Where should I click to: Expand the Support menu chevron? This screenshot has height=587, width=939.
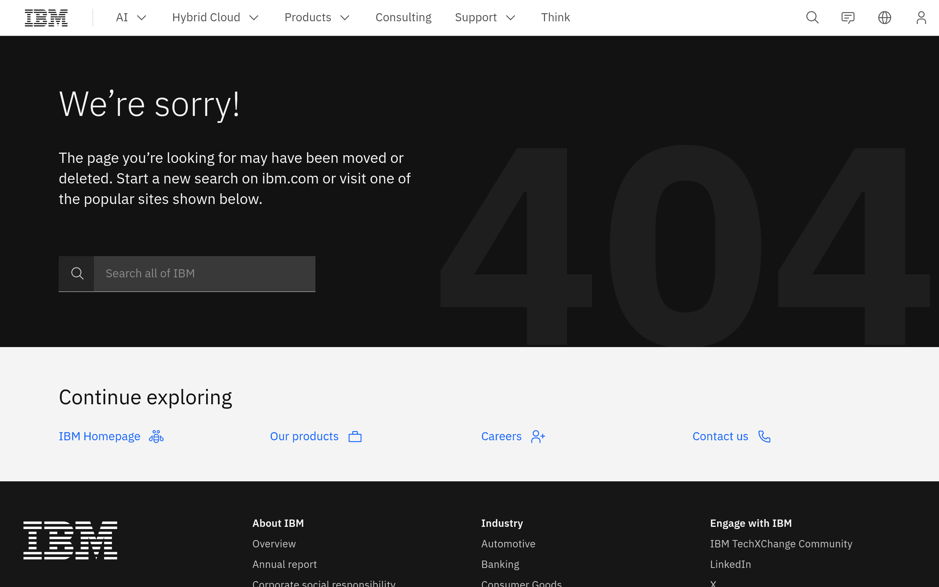point(511,18)
